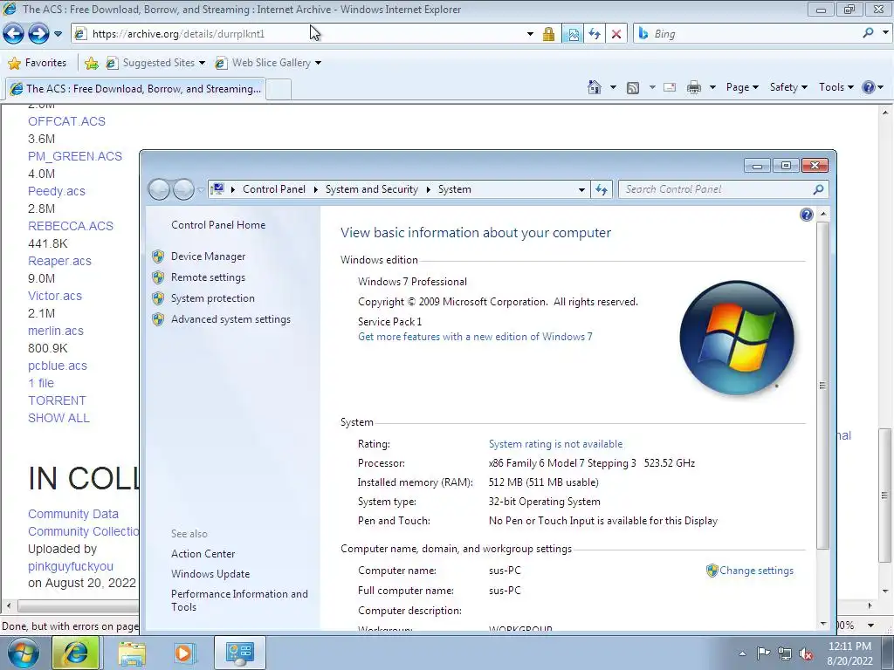Click the Control Panel refresh icon

602,189
